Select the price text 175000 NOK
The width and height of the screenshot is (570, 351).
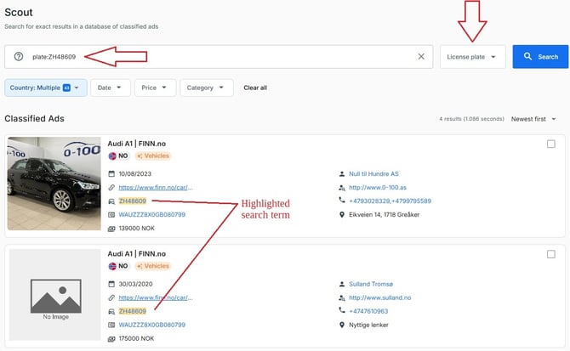136,338
